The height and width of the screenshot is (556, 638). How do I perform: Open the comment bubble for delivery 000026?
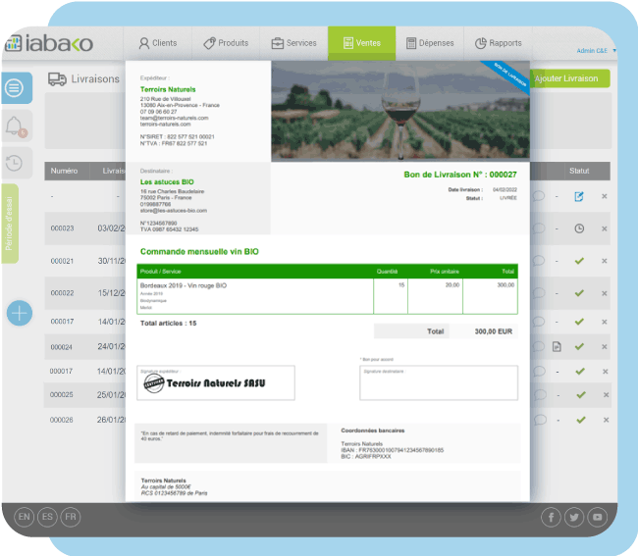pyautogui.click(x=540, y=420)
